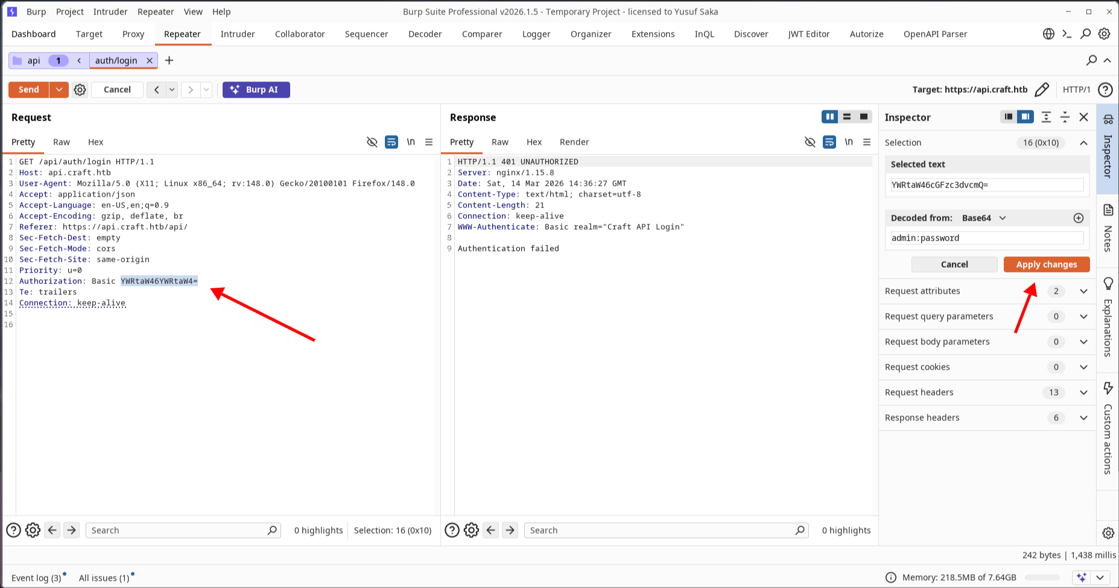
Task: Edit target with the pencil icon
Action: (1041, 90)
